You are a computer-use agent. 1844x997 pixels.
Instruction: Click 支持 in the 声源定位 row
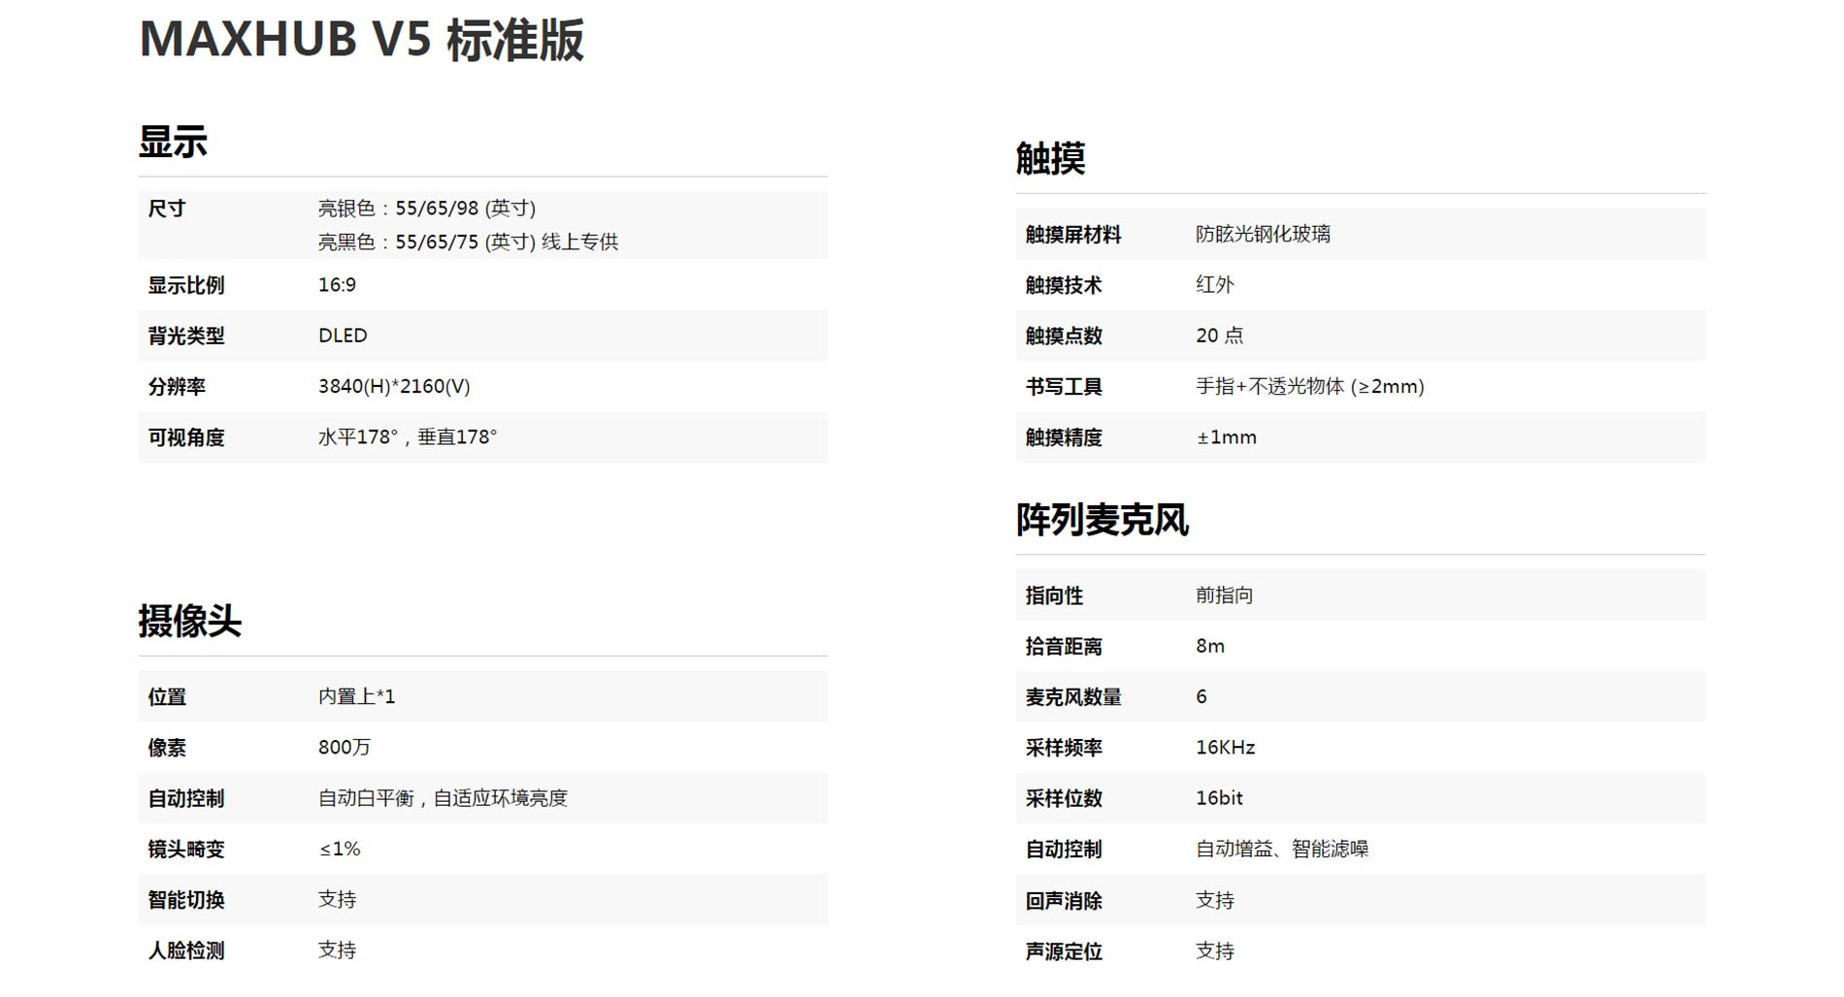tap(1215, 951)
